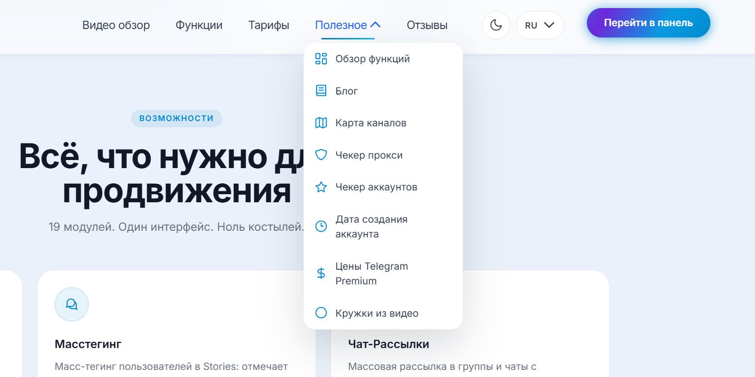This screenshot has width=755, height=377.
Task: Click the chat bubbles icon on Масстегинг card
Action: [71, 304]
